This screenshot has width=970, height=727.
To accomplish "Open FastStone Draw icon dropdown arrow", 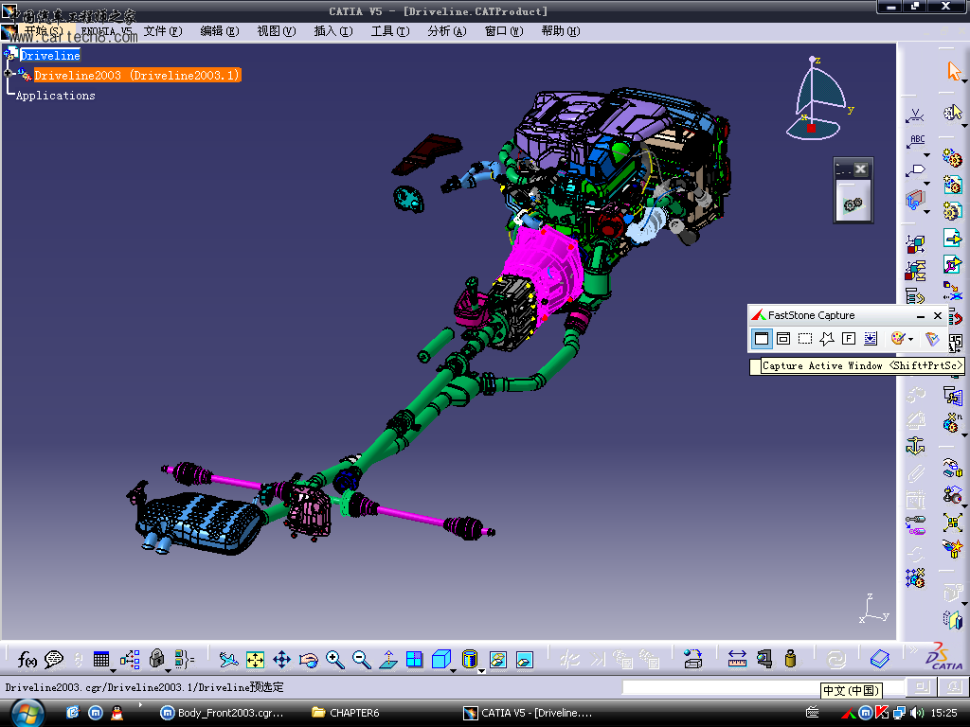I will click(910, 339).
